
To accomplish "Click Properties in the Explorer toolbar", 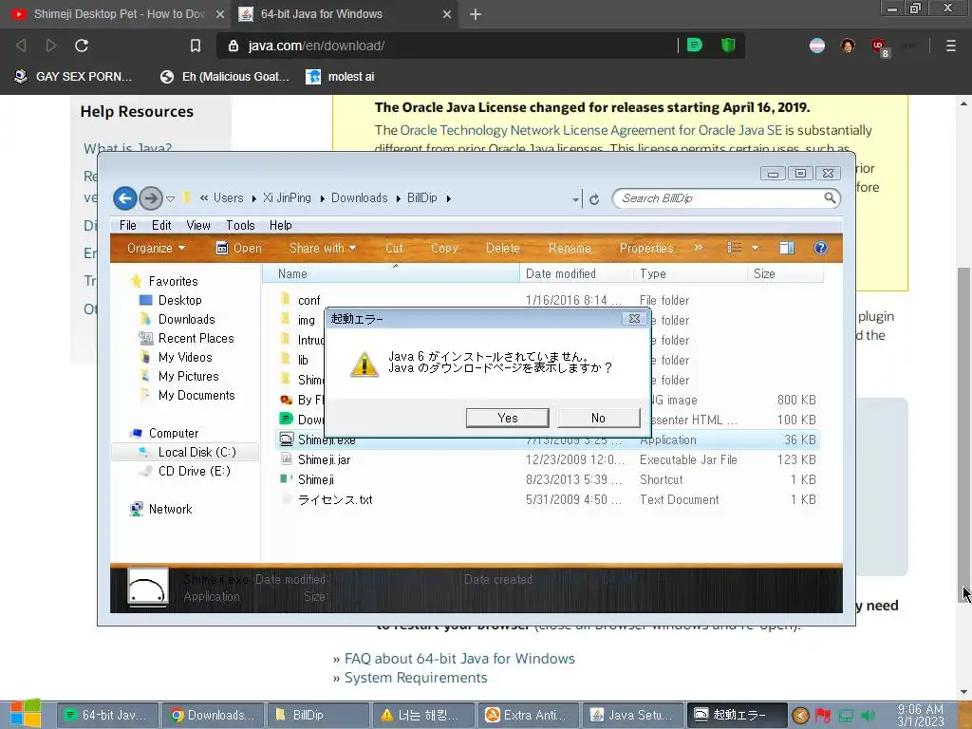I will (645, 248).
